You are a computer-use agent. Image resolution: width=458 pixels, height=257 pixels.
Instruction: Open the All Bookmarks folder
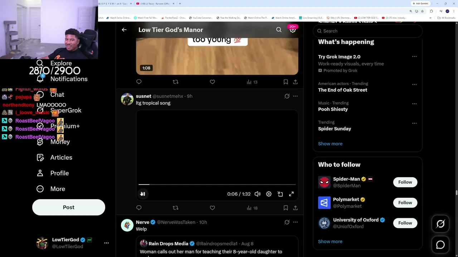click(x=447, y=18)
